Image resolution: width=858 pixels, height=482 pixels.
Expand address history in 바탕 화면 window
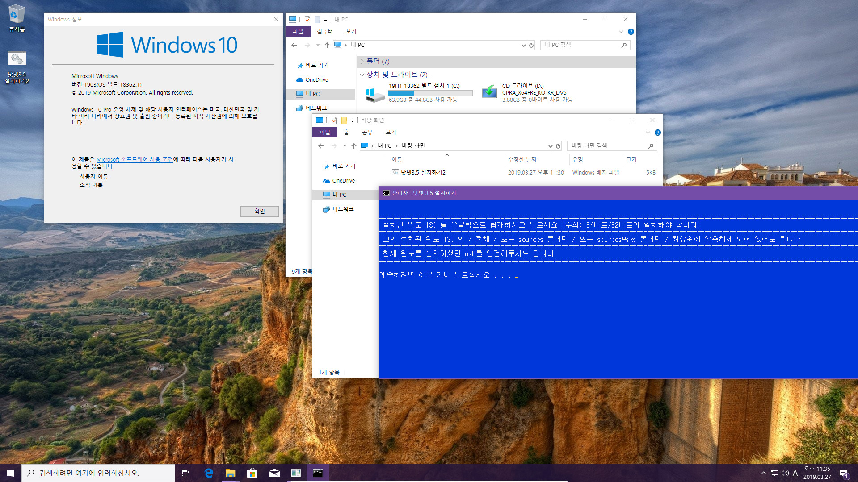pos(550,146)
